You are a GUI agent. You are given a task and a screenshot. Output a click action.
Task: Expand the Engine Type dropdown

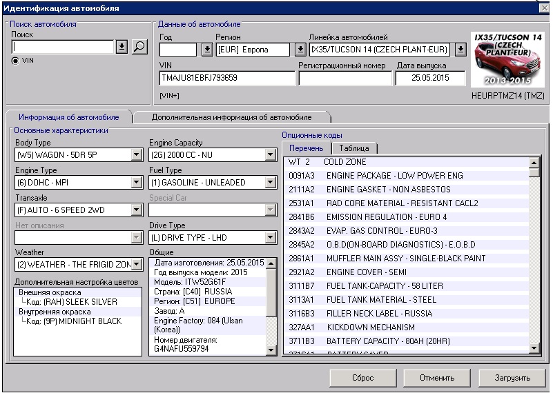coord(136,182)
